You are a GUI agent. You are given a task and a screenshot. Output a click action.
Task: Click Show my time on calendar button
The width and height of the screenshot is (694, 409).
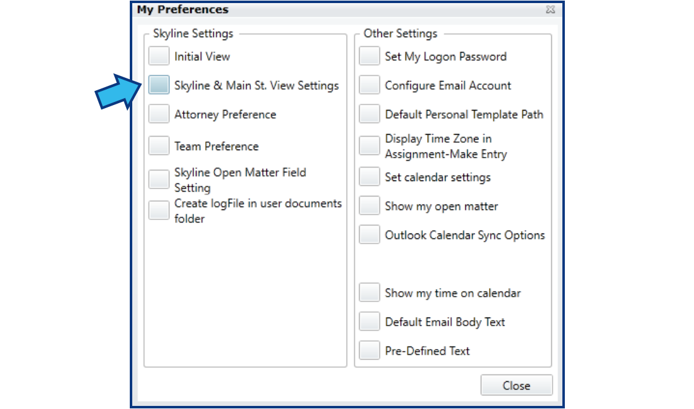[x=370, y=293]
